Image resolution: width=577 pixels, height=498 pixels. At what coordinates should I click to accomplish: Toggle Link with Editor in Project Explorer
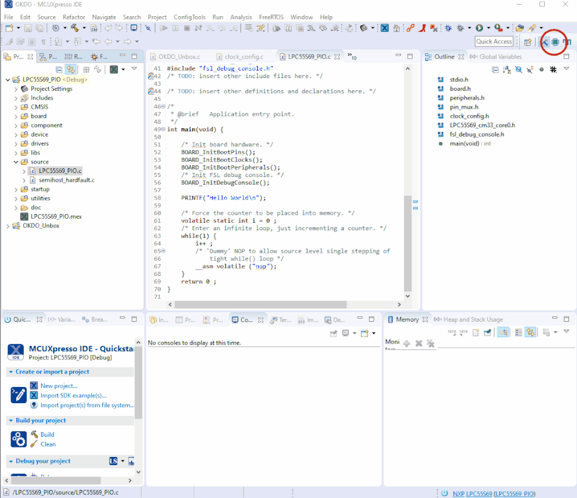click(x=70, y=69)
